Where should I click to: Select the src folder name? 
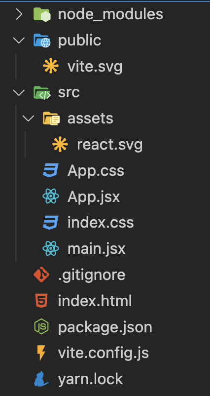[69, 93]
